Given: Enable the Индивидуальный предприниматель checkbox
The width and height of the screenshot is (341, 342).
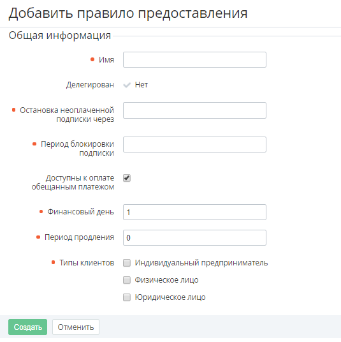Looking at the screenshot, I should point(127,263).
